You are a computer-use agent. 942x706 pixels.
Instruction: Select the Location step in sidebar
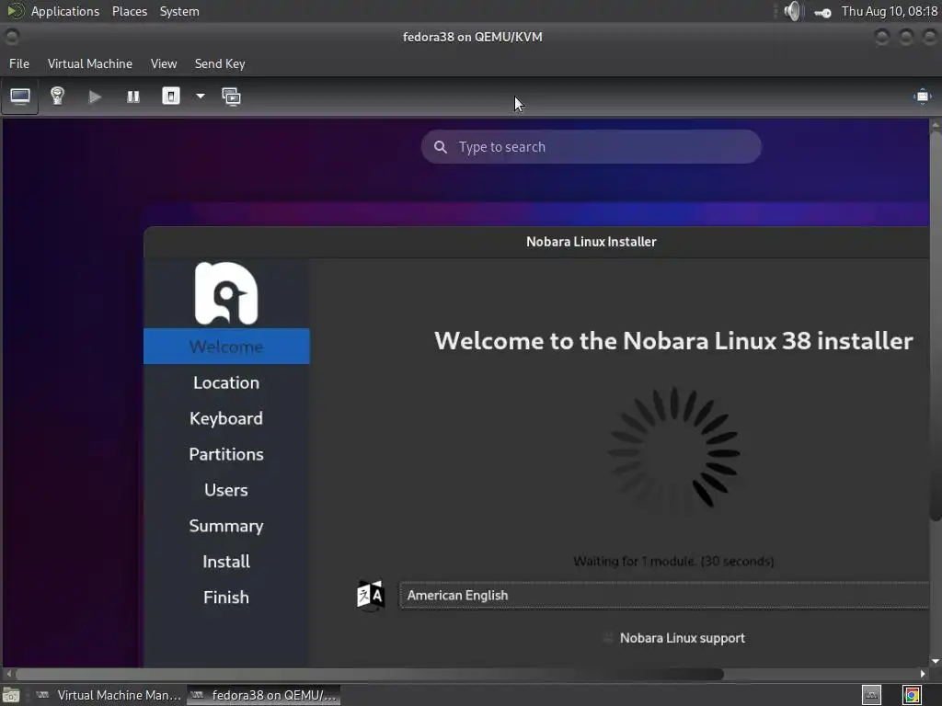[226, 382]
